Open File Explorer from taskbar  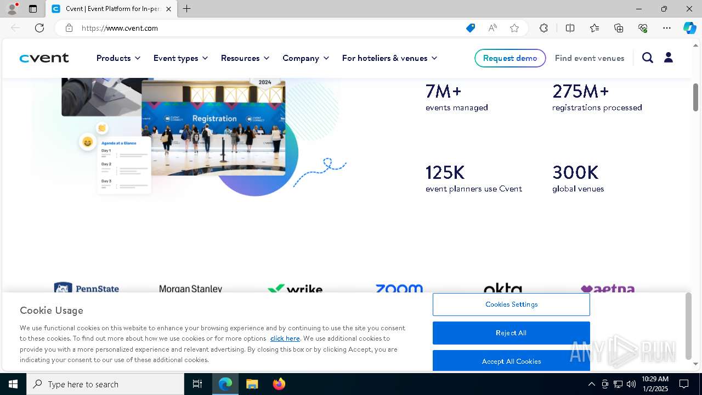click(252, 384)
